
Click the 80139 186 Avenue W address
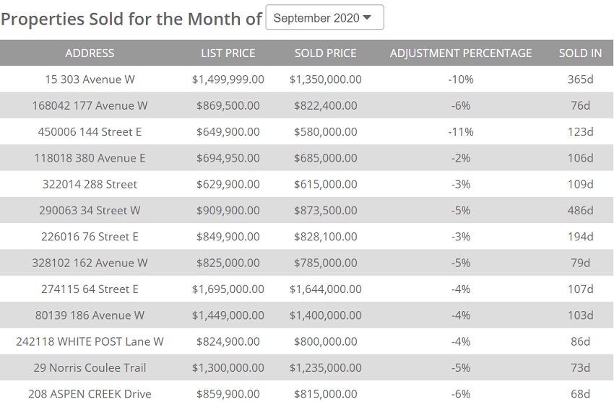[x=90, y=315]
